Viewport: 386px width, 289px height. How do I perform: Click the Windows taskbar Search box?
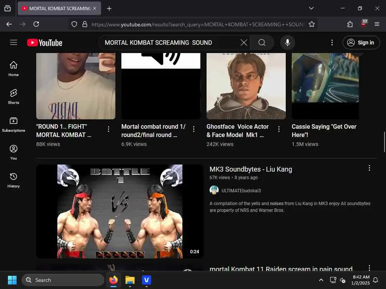pos(63,280)
